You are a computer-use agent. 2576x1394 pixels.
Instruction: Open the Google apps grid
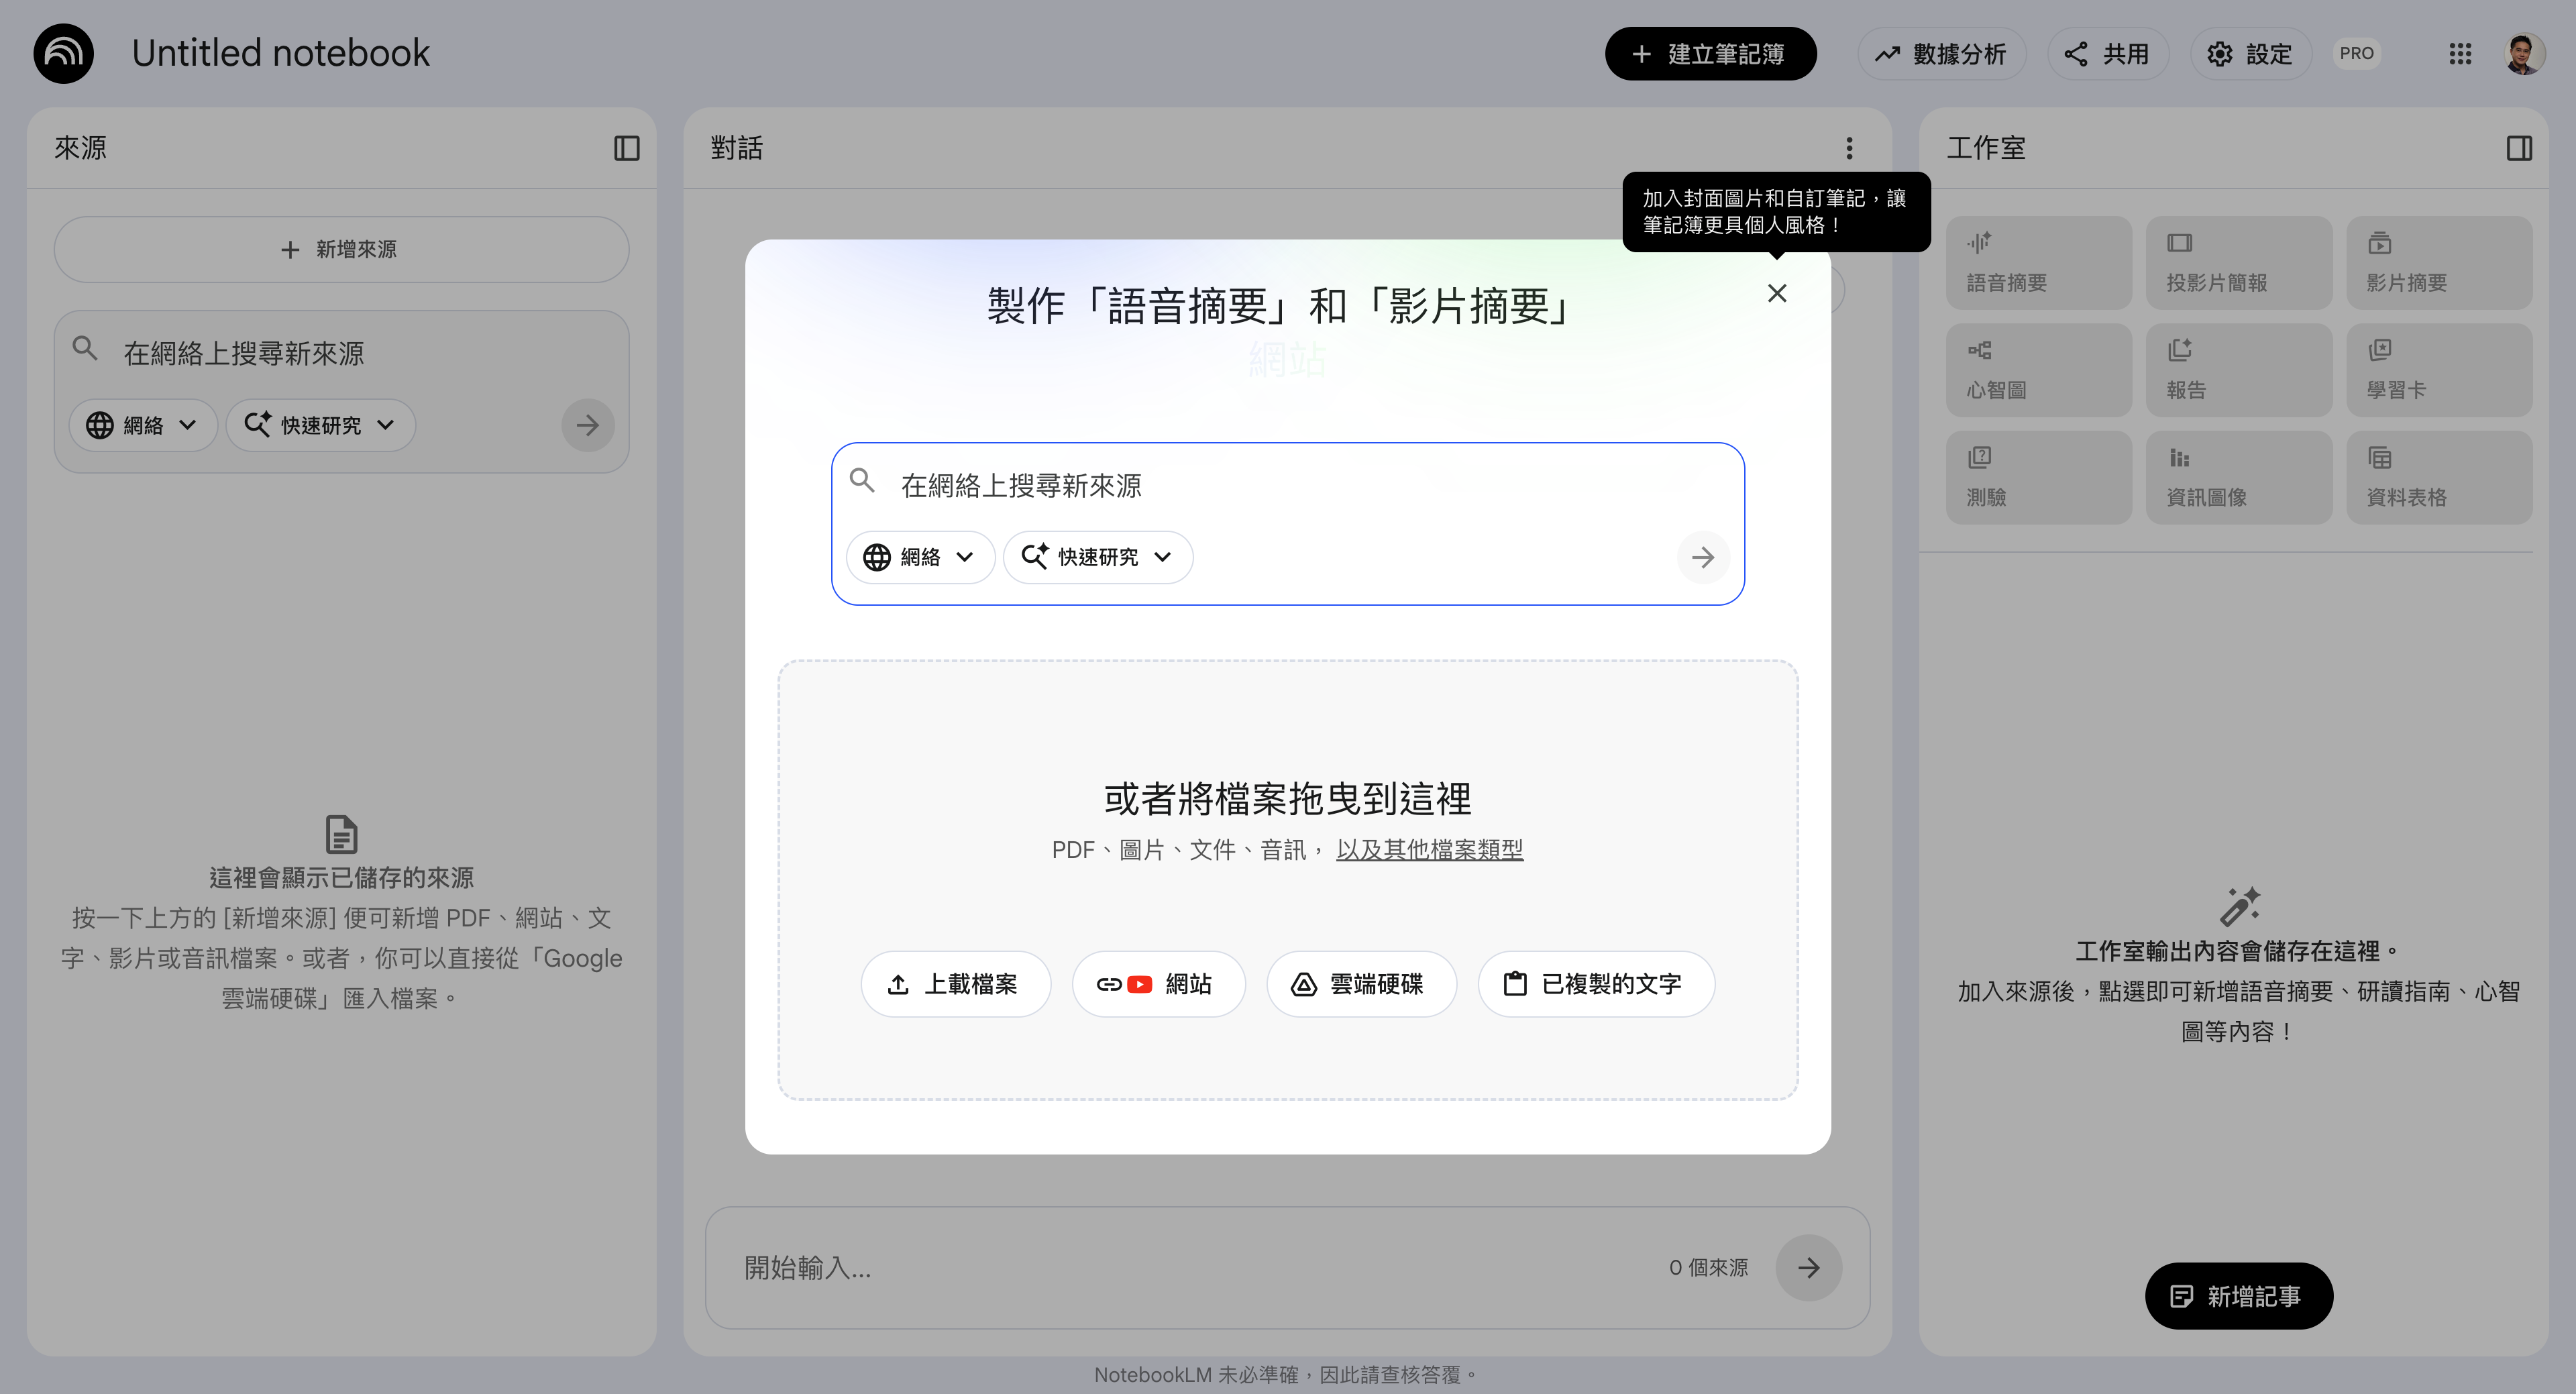tap(2461, 54)
